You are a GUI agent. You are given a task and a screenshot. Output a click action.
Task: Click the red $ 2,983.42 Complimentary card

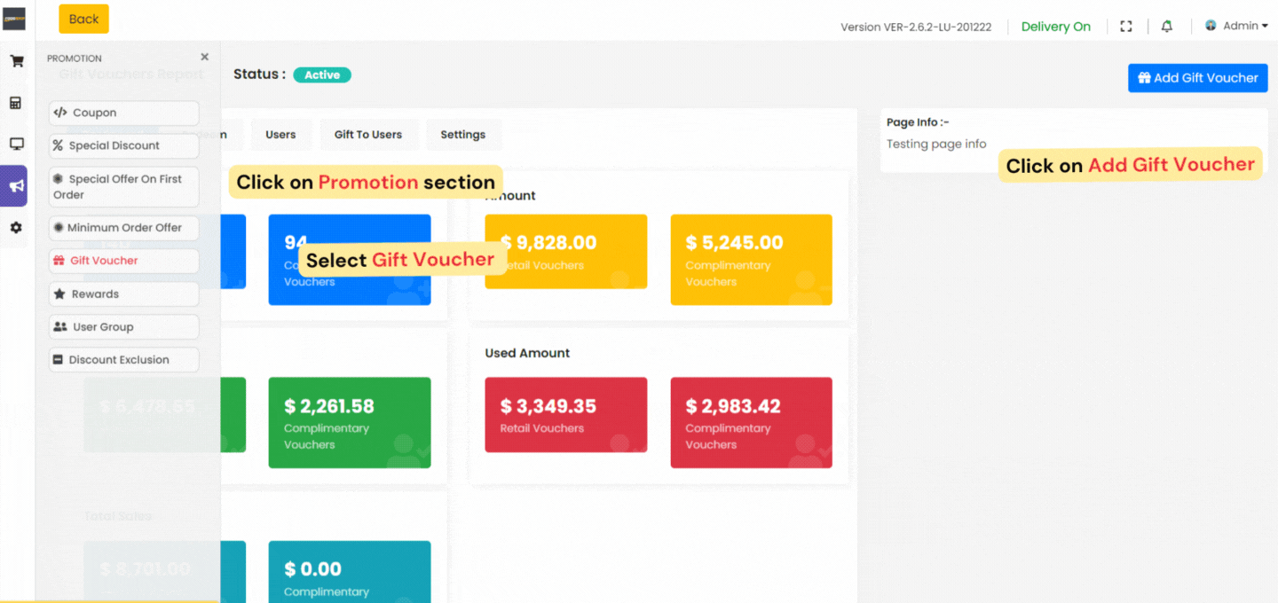click(x=751, y=423)
